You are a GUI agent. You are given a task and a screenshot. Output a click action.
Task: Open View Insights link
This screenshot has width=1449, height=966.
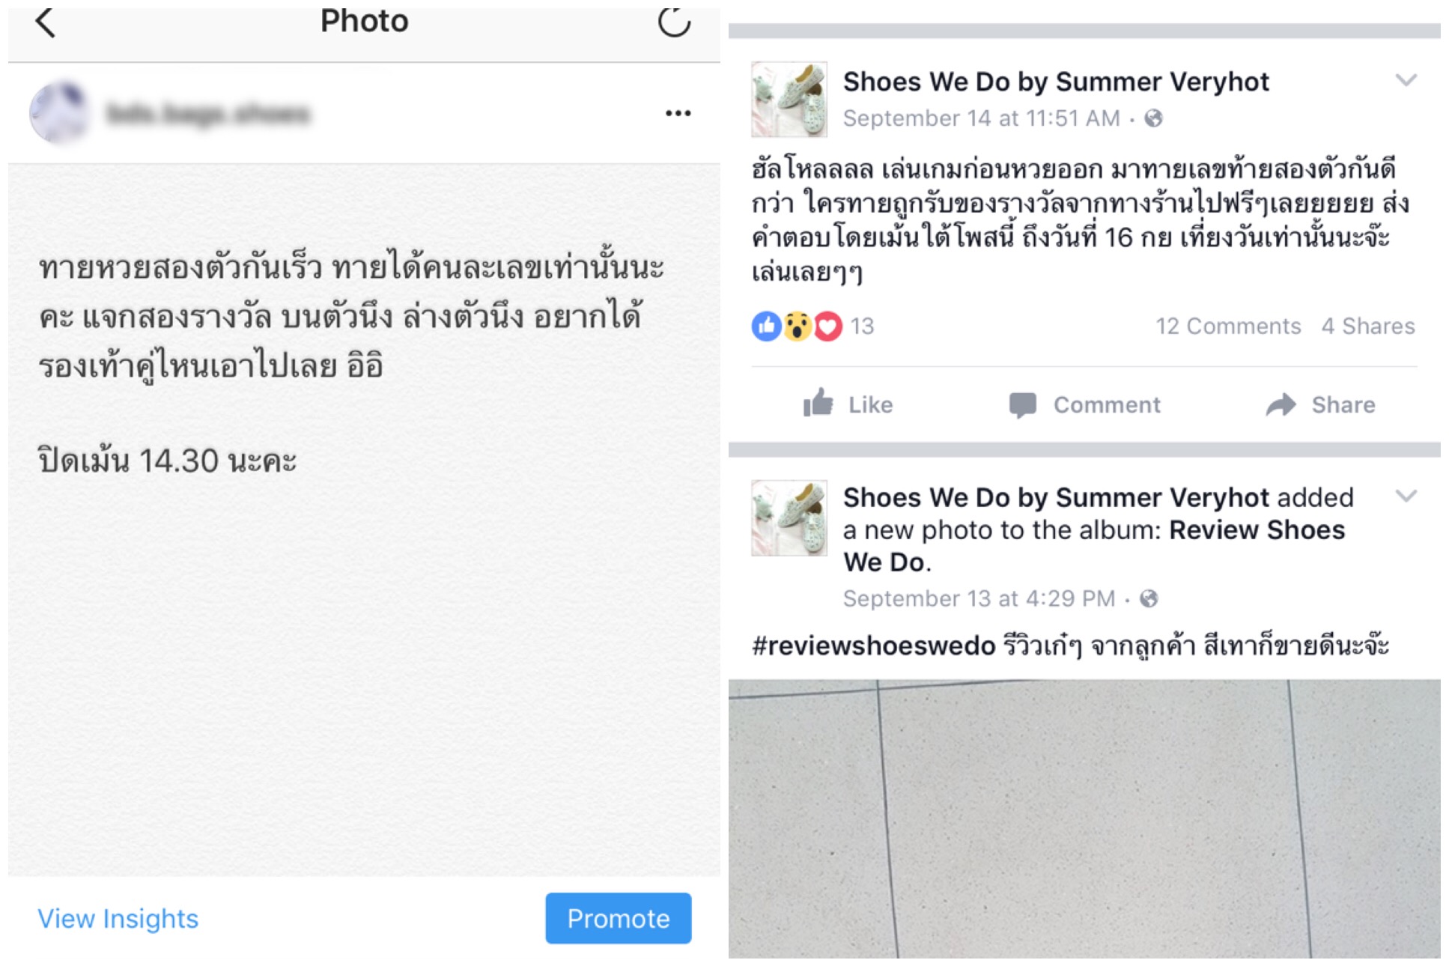tap(118, 918)
